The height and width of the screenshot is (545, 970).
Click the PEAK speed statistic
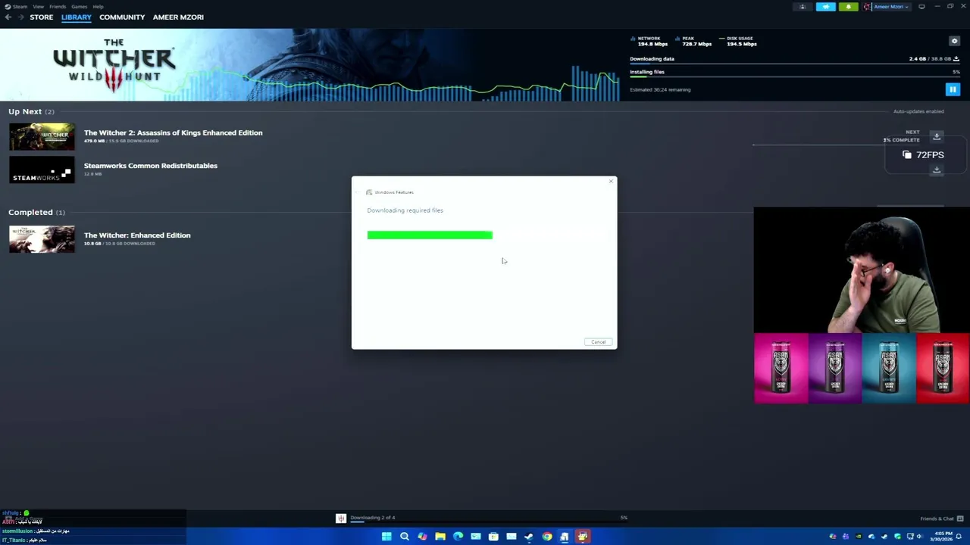(x=693, y=41)
